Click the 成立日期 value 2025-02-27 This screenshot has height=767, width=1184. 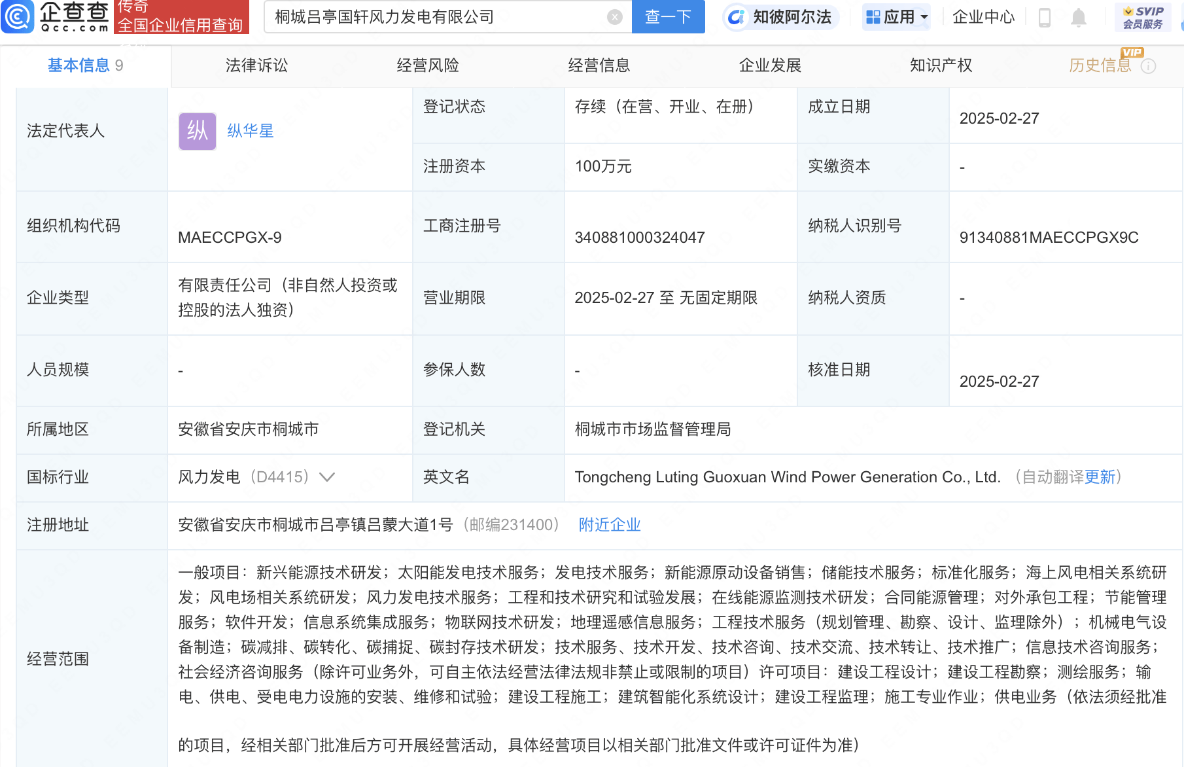coord(999,118)
